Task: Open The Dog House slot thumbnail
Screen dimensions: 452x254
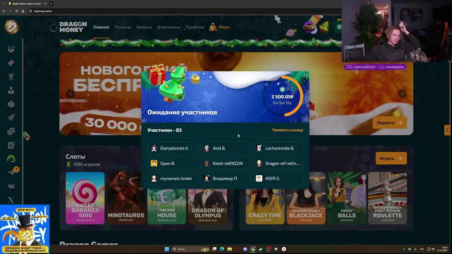Action: (x=167, y=198)
